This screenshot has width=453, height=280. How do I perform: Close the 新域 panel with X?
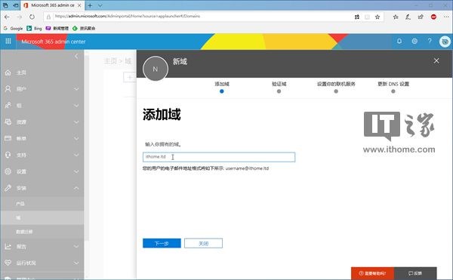point(436,60)
